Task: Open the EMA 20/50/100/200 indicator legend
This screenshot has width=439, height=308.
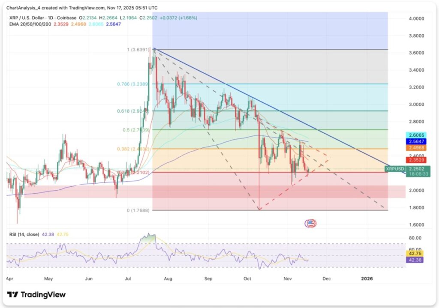Action: click(32, 24)
